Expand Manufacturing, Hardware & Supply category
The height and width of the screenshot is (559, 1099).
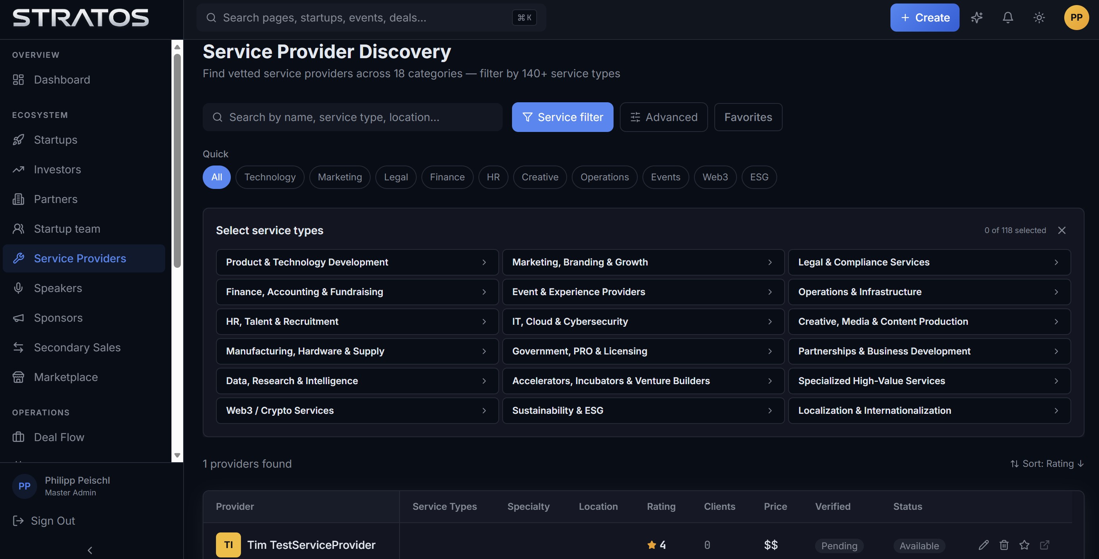point(357,351)
